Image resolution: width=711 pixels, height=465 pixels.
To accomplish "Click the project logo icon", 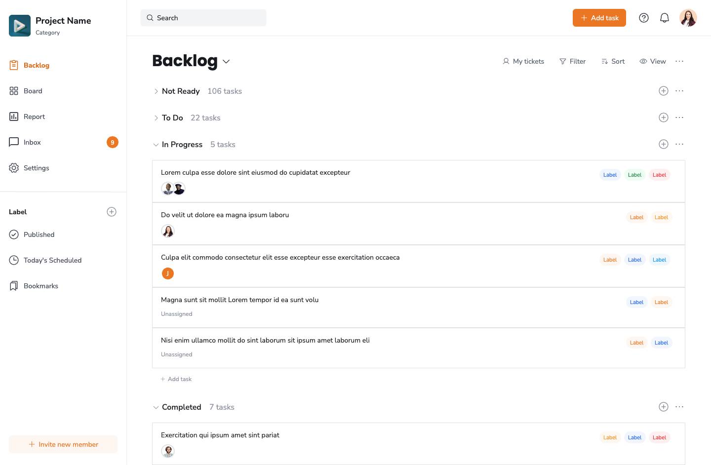I will [20, 26].
